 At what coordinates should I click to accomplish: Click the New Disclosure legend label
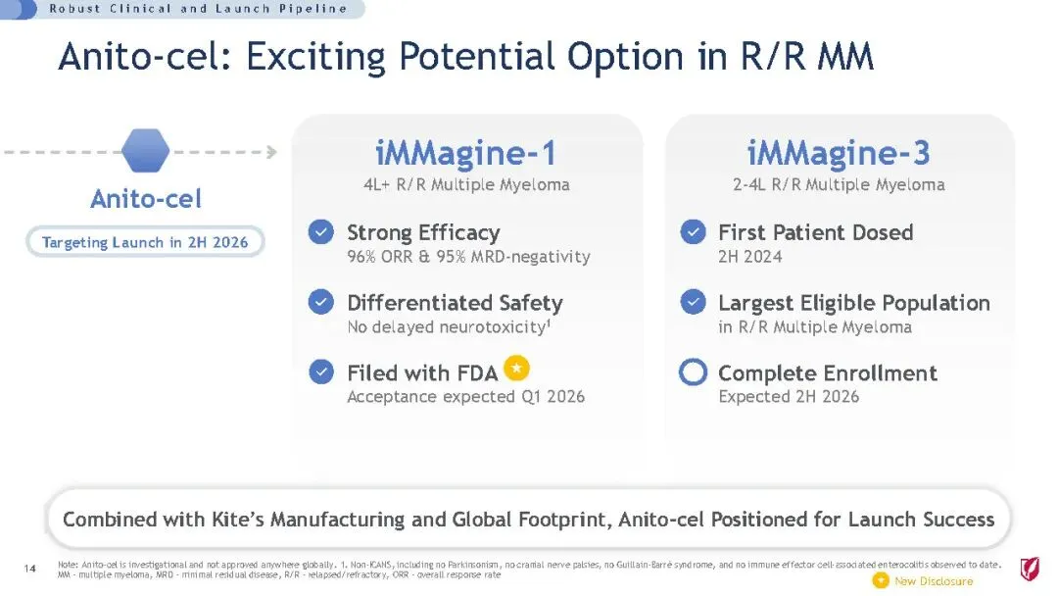pyautogui.click(x=934, y=581)
